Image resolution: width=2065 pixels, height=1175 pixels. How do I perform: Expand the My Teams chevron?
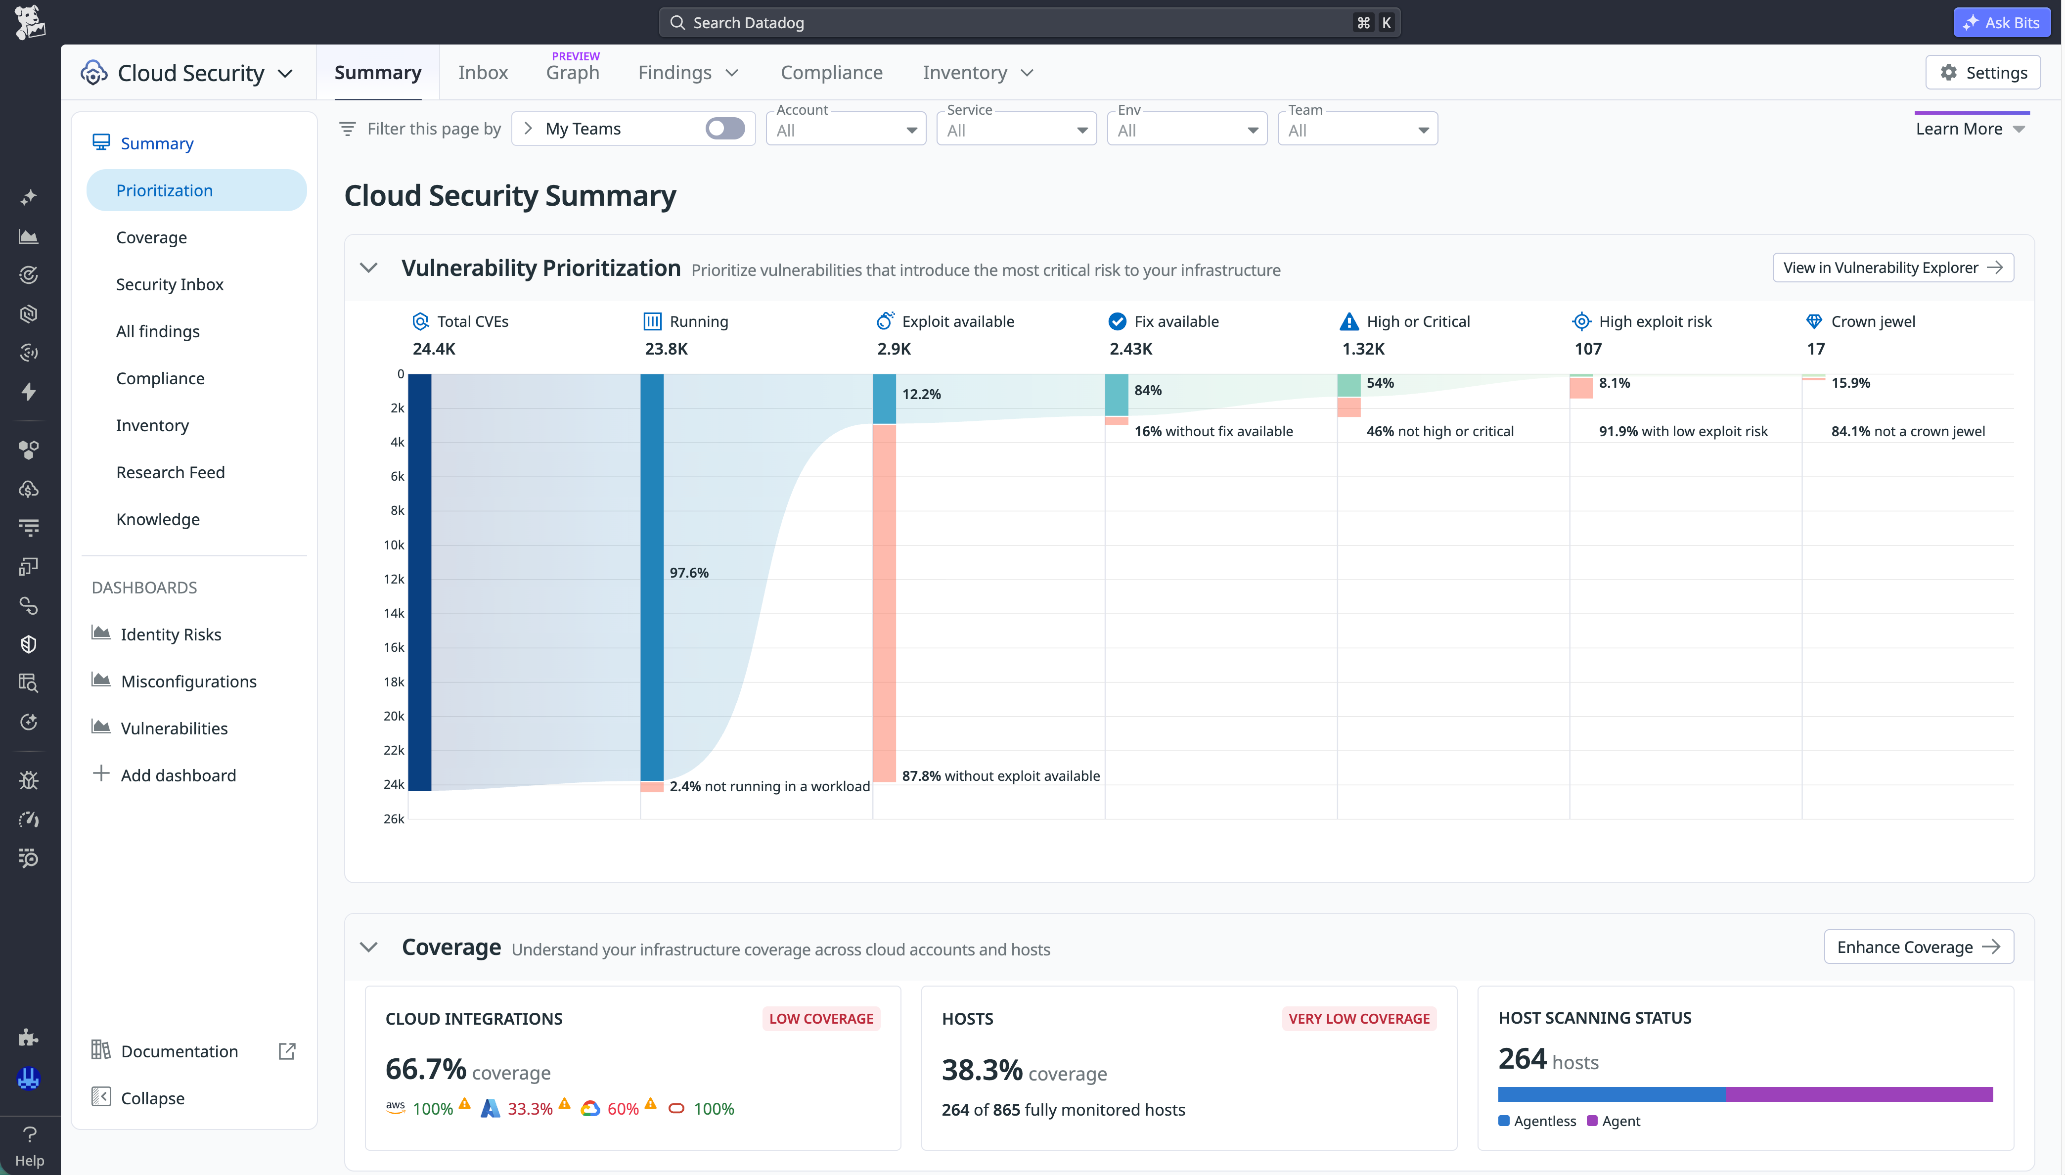coord(528,128)
